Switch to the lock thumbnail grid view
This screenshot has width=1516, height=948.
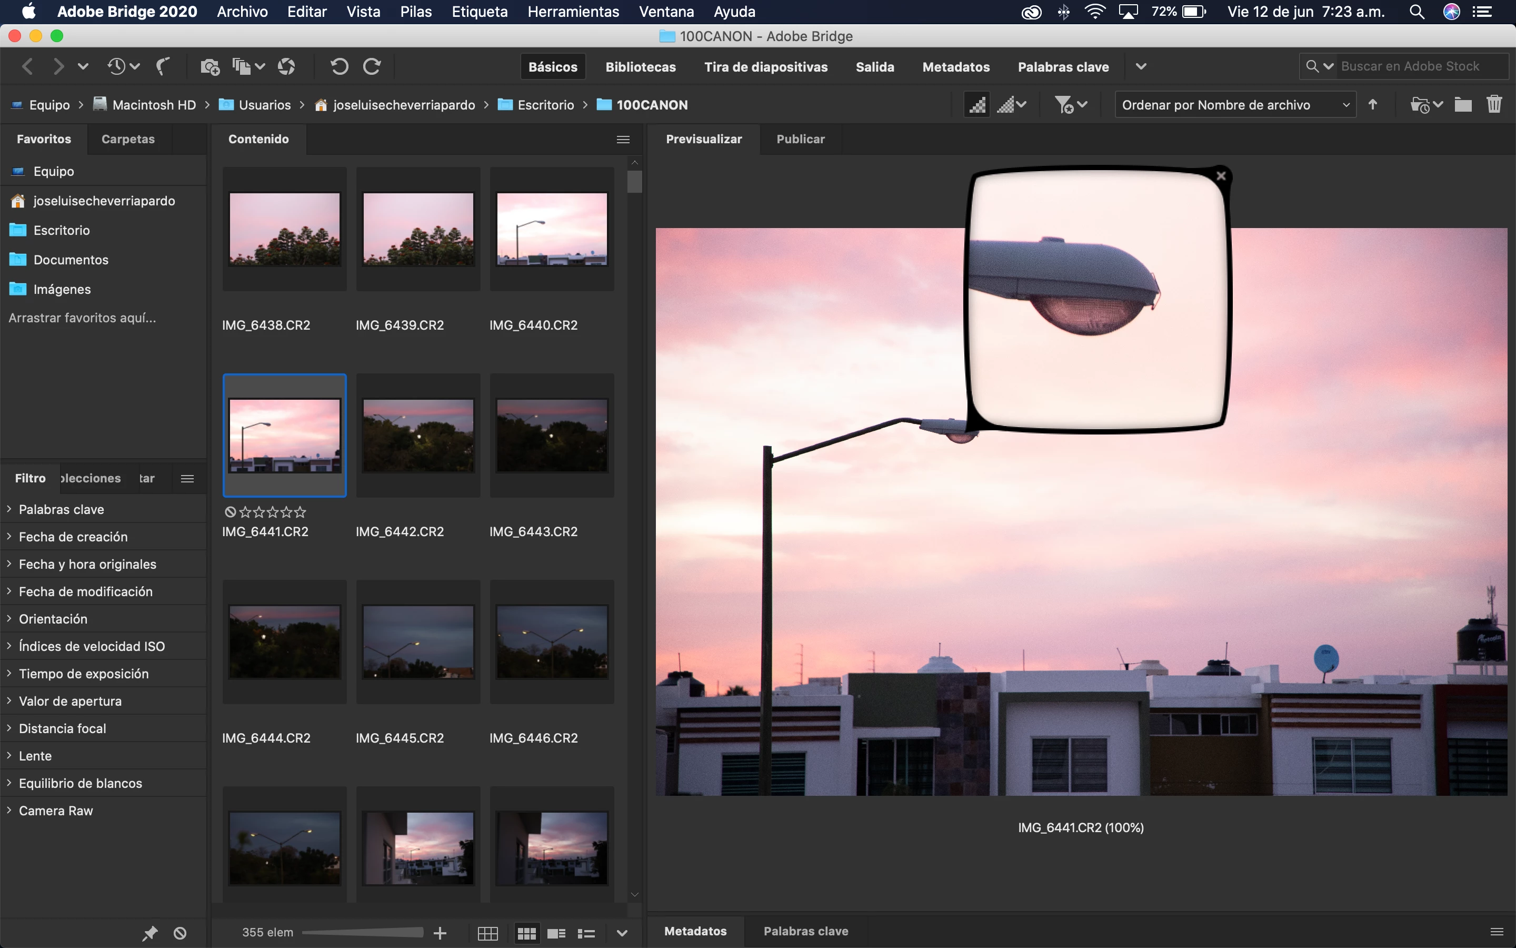coord(487,933)
